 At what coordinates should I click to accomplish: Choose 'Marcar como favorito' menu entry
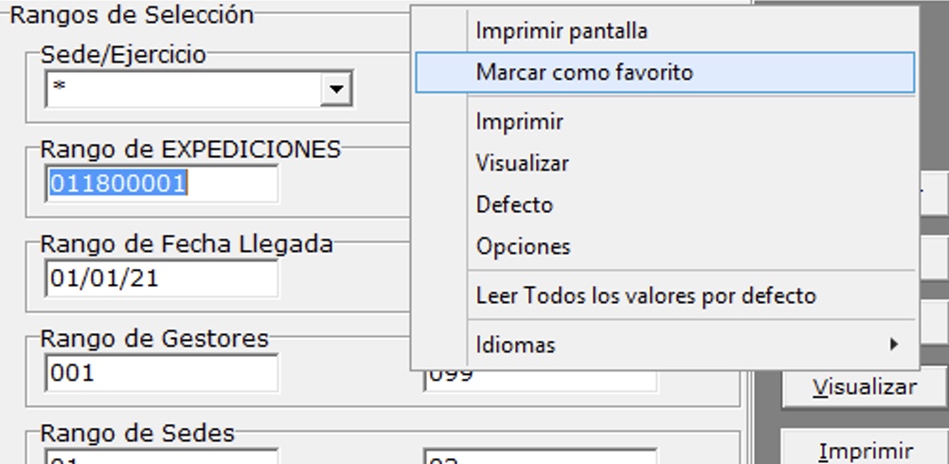click(584, 72)
